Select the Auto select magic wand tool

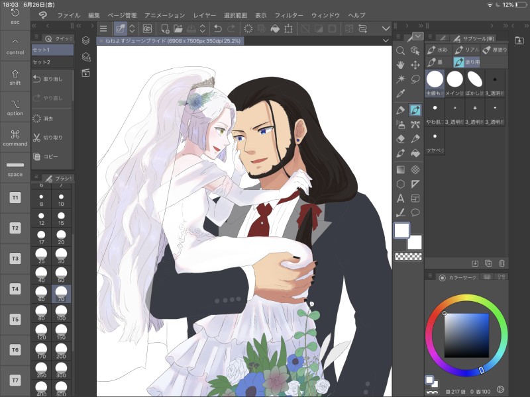(401, 79)
